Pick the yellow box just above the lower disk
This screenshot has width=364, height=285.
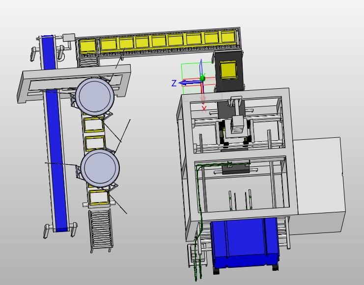(95, 144)
